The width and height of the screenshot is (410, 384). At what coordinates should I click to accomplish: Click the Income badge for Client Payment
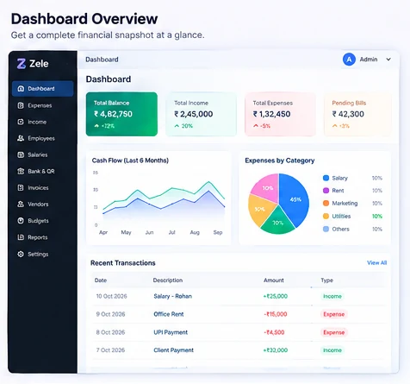coord(332,350)
